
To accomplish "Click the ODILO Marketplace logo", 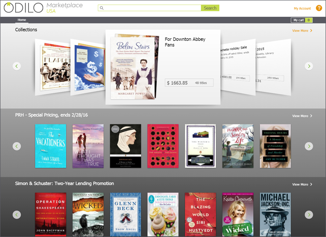I will click(x=43, y=8).
